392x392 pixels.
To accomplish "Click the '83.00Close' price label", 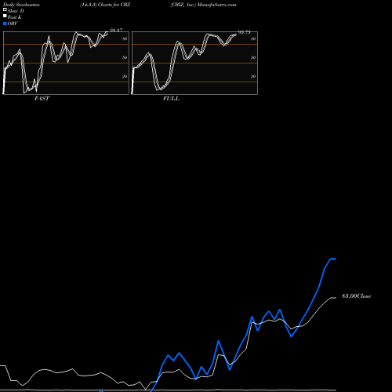I will (x=357, y=296).
